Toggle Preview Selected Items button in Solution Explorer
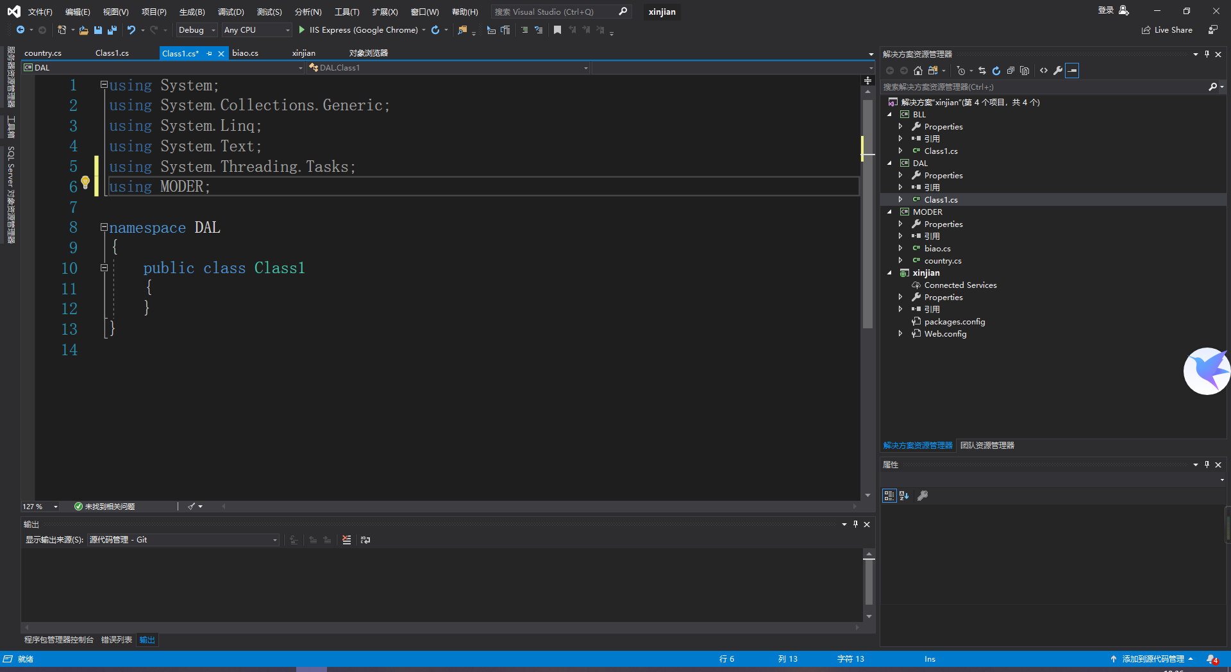Viewport: 1231px width, 672px height. point(1072,71)
